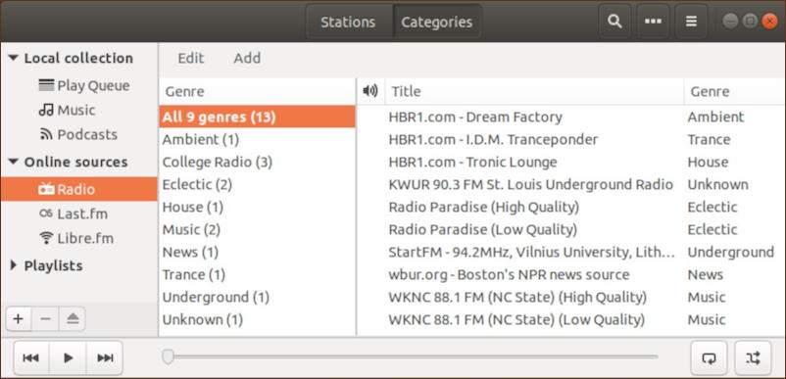Click the Radio icon in sidebar
The height and width of the screenshot is (379, 786).
(x=46, y=189)
